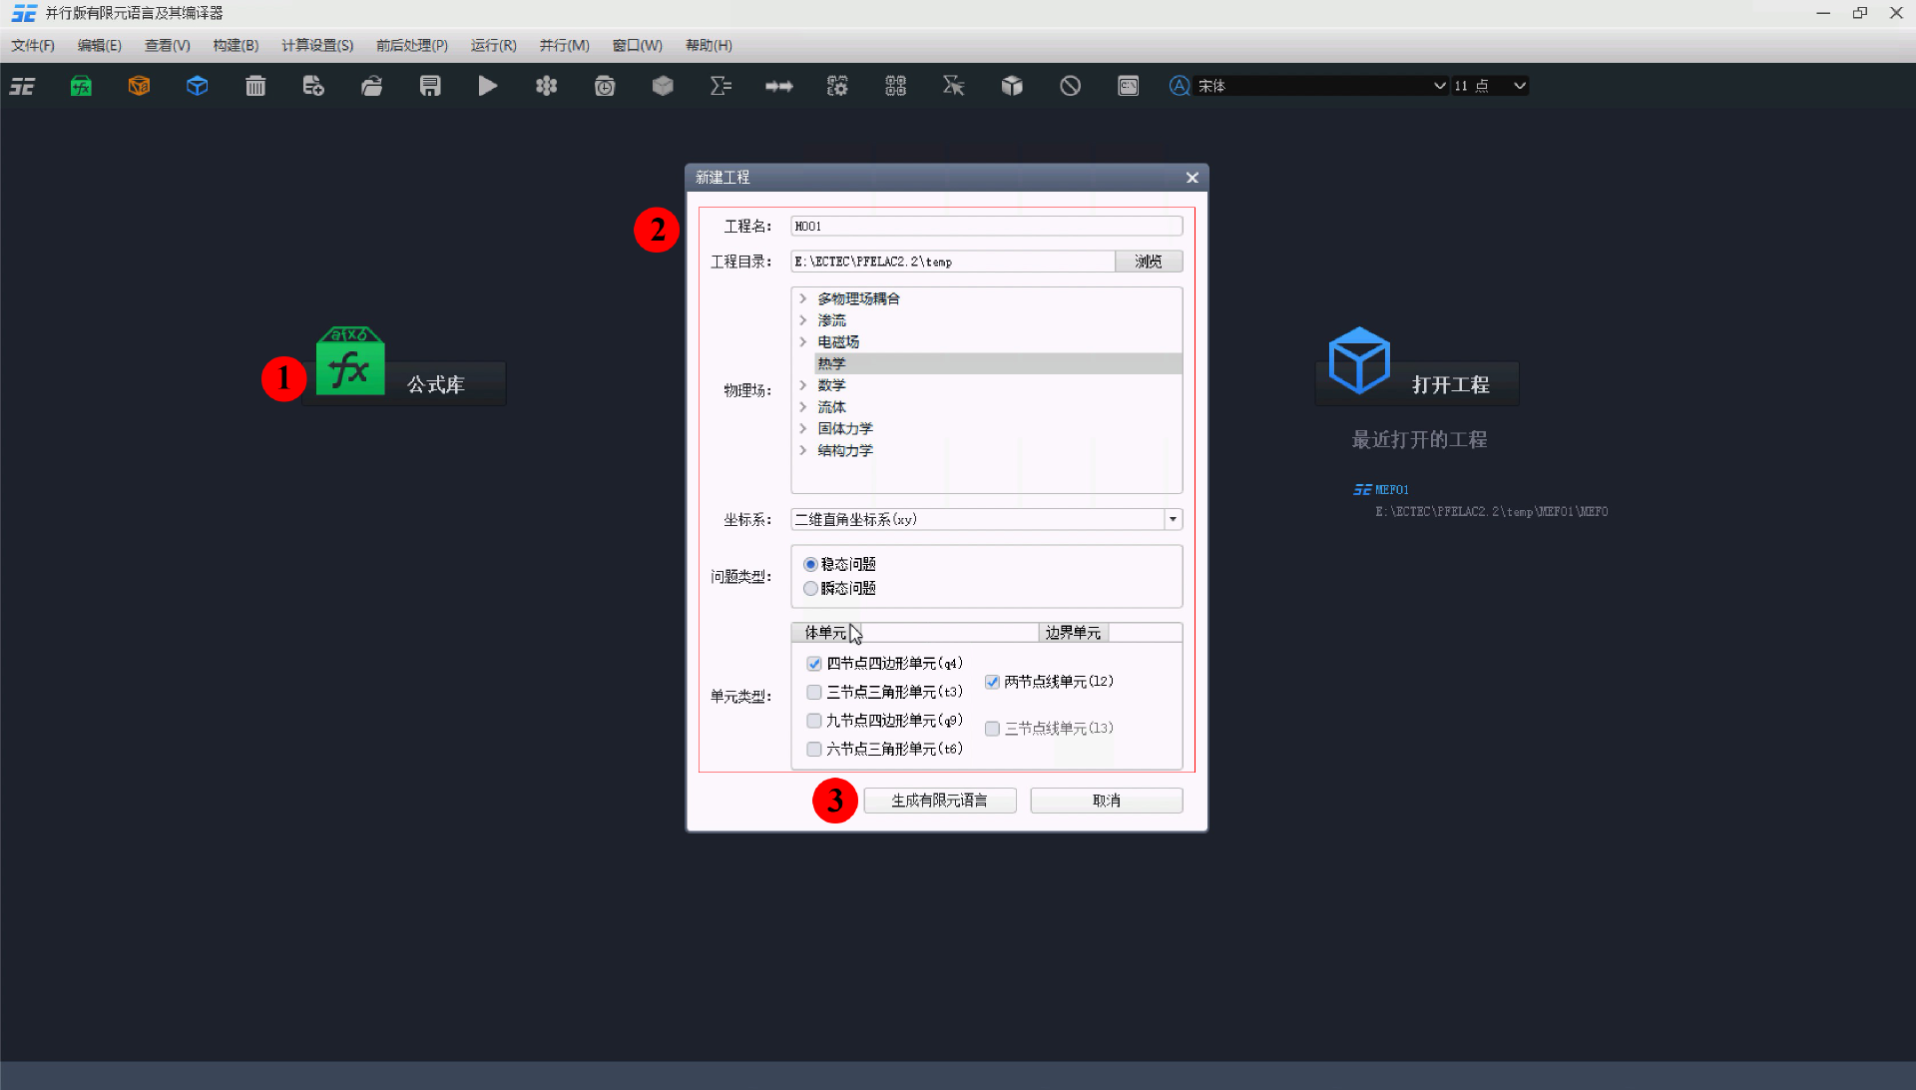Open the 坐标系 coordinate system dropdown
This screenshot has height=1090, width=1916.
(x=1172, y=519)
